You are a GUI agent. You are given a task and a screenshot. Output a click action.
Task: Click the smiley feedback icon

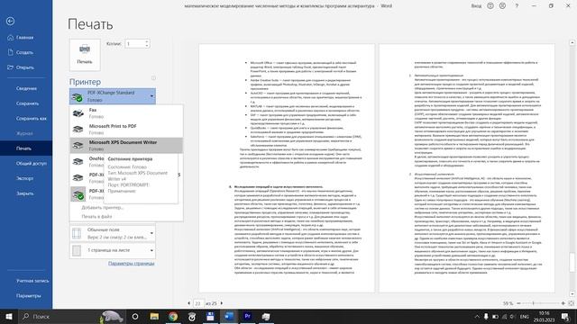(490, 6)
